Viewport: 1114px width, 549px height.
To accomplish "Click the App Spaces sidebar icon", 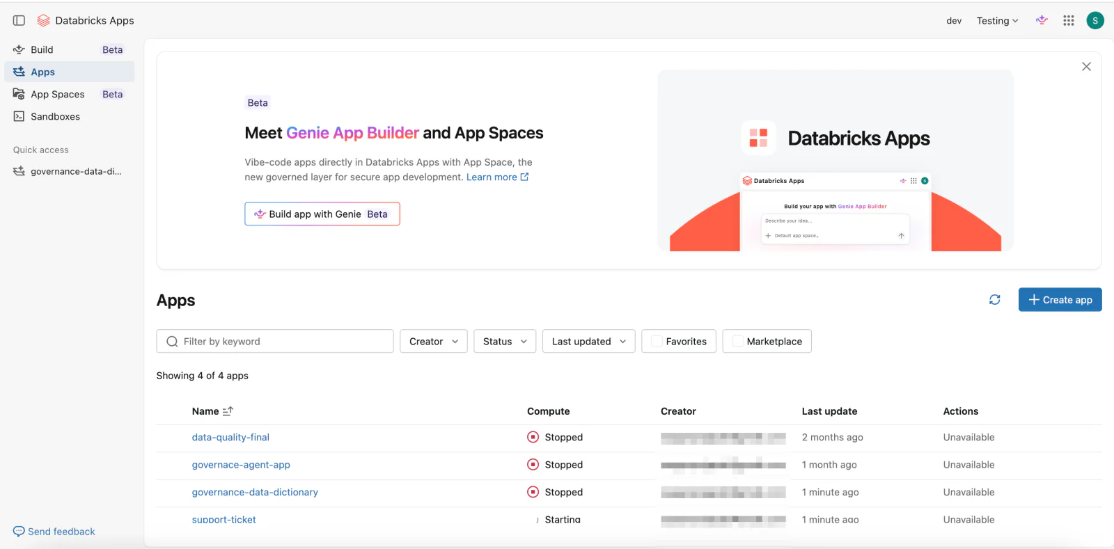I will pos(19,94).
